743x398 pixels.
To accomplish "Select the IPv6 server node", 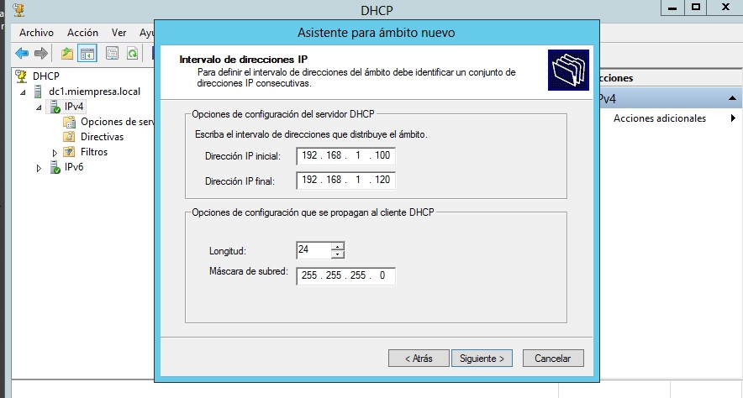I will click(74, 166).
